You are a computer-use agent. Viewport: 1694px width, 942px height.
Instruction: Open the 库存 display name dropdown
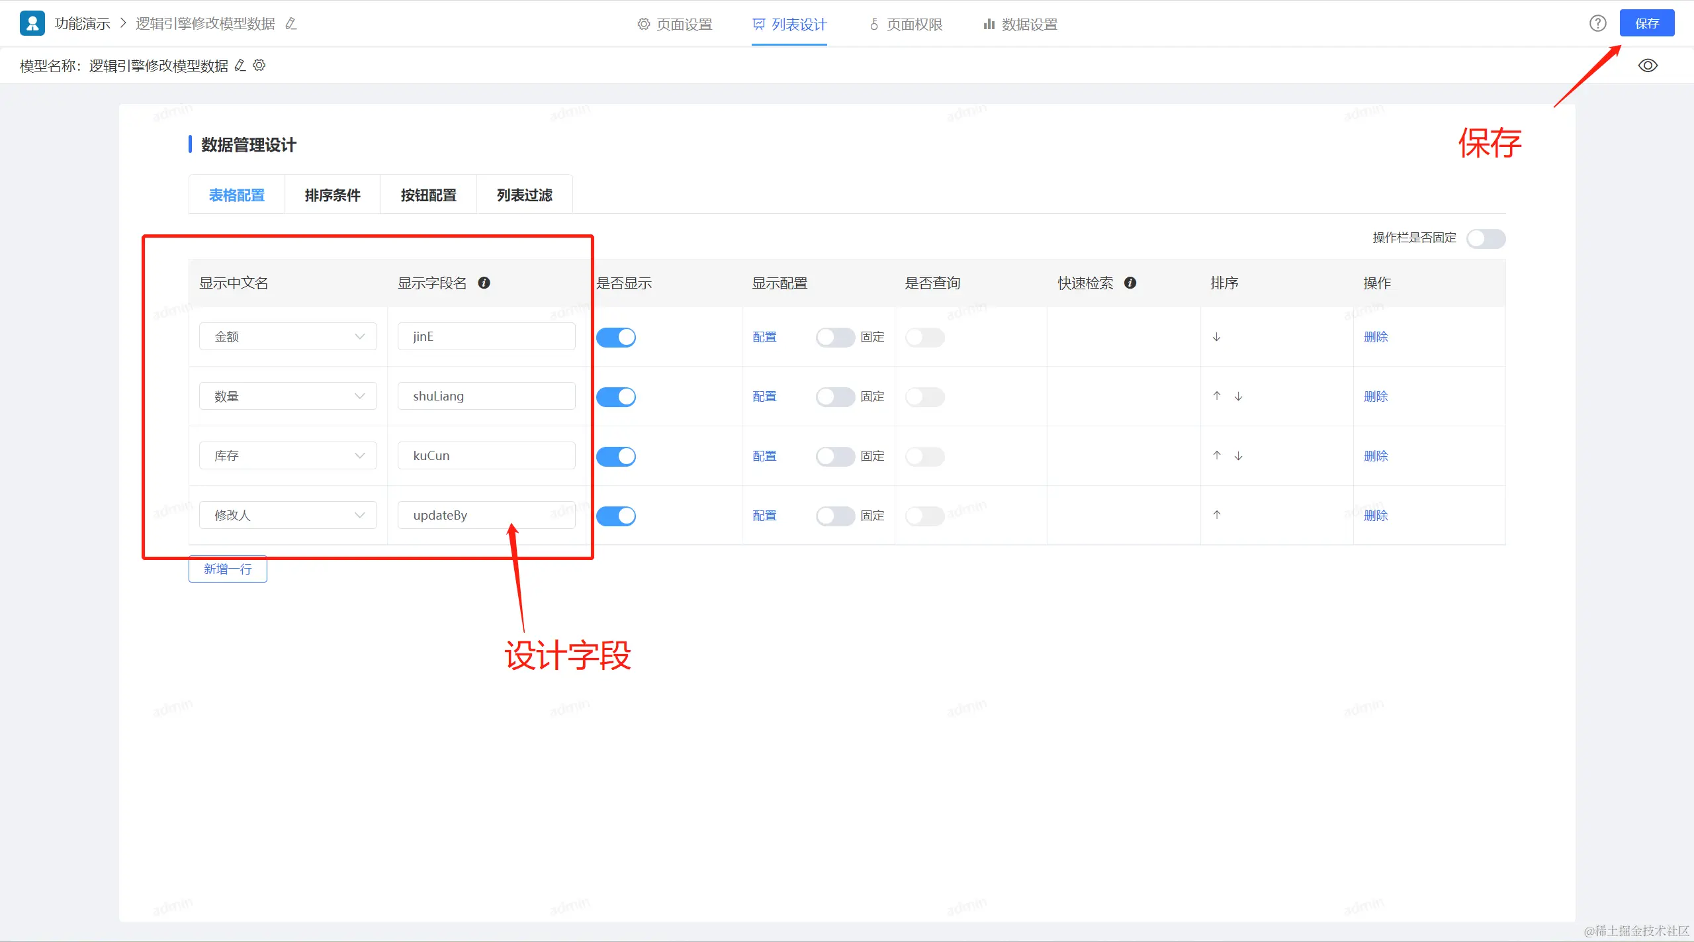[x=288, y=456]
